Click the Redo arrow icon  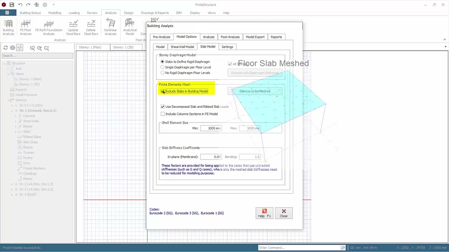28,5
